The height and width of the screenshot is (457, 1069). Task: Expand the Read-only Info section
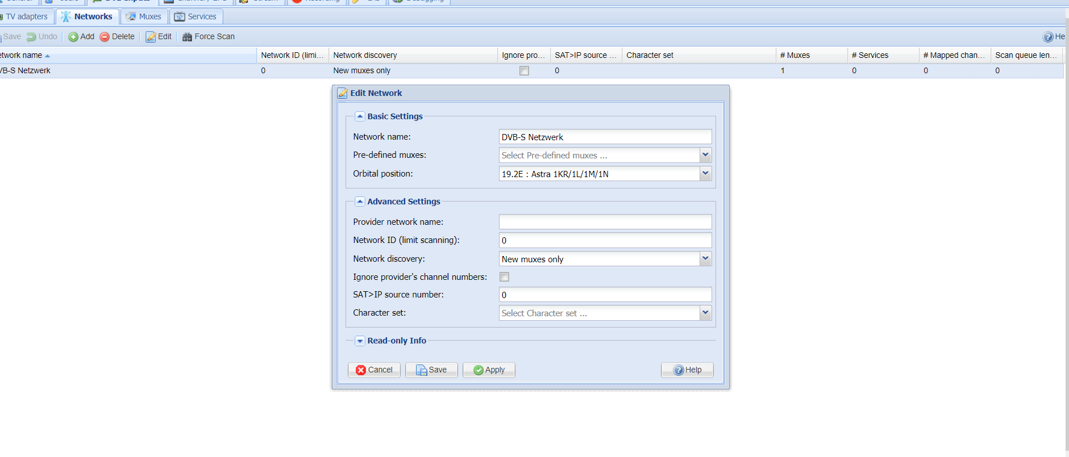pos(360,341)
